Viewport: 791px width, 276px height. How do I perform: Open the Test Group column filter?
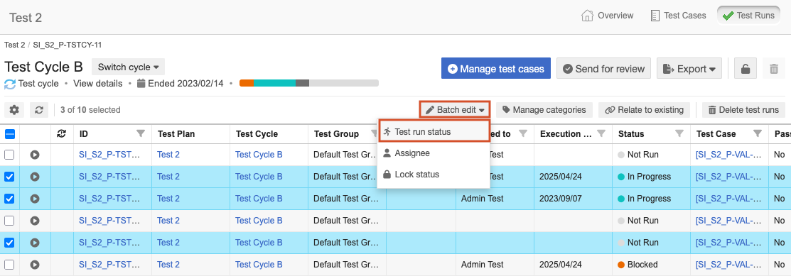tap(375, 133)
